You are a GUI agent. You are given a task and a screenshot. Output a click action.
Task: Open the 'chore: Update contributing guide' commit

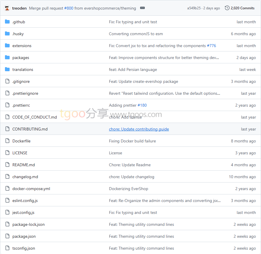[139, 129]
